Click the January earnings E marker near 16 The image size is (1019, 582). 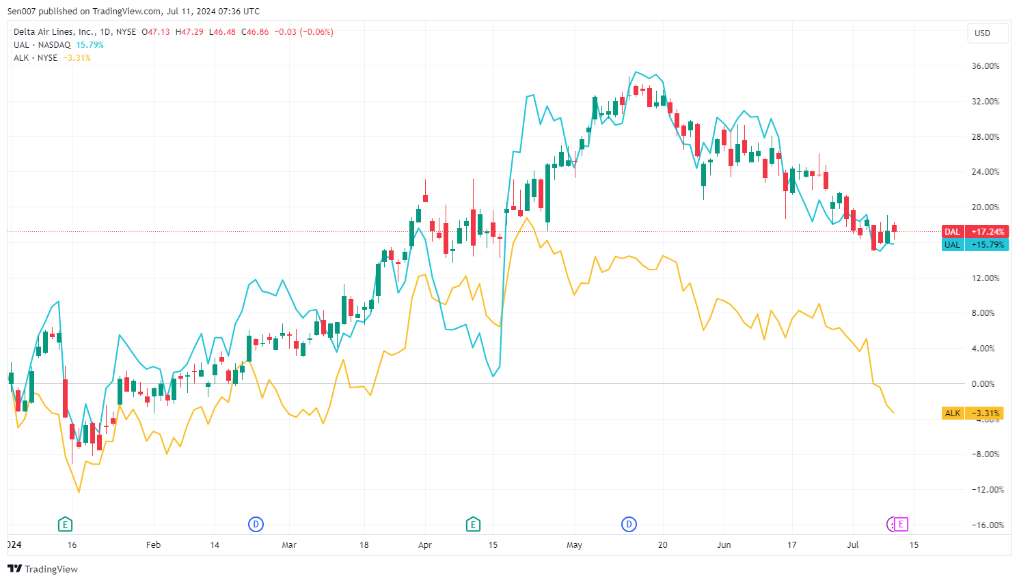click(x=65, y=524)
